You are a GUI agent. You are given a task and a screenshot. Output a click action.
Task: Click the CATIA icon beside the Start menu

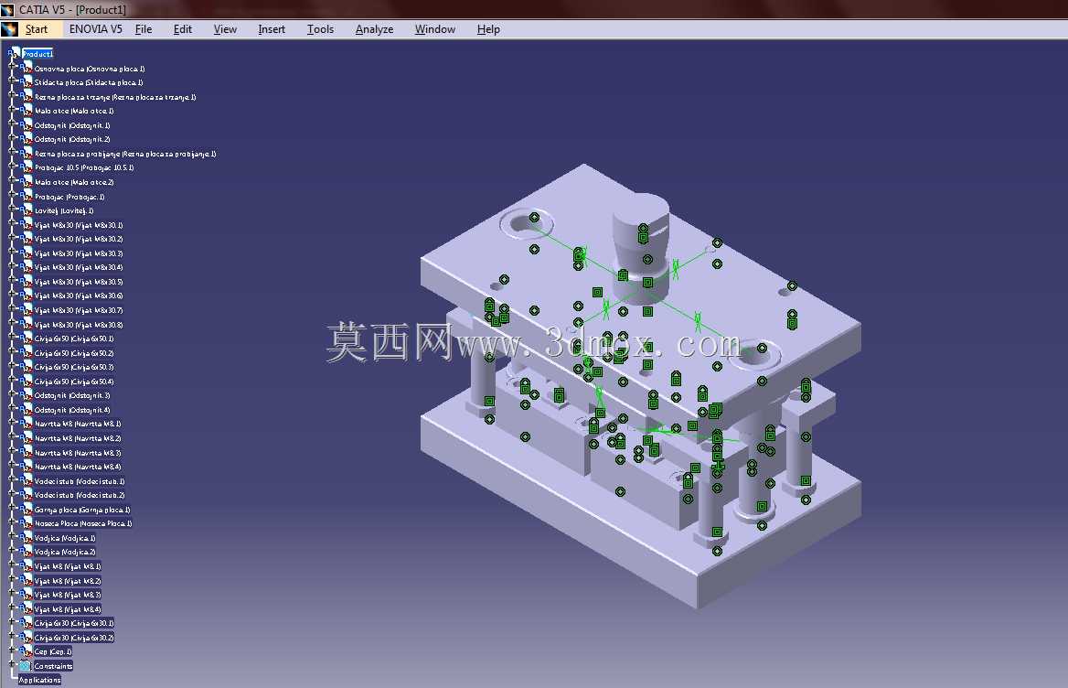click(9, 29)
